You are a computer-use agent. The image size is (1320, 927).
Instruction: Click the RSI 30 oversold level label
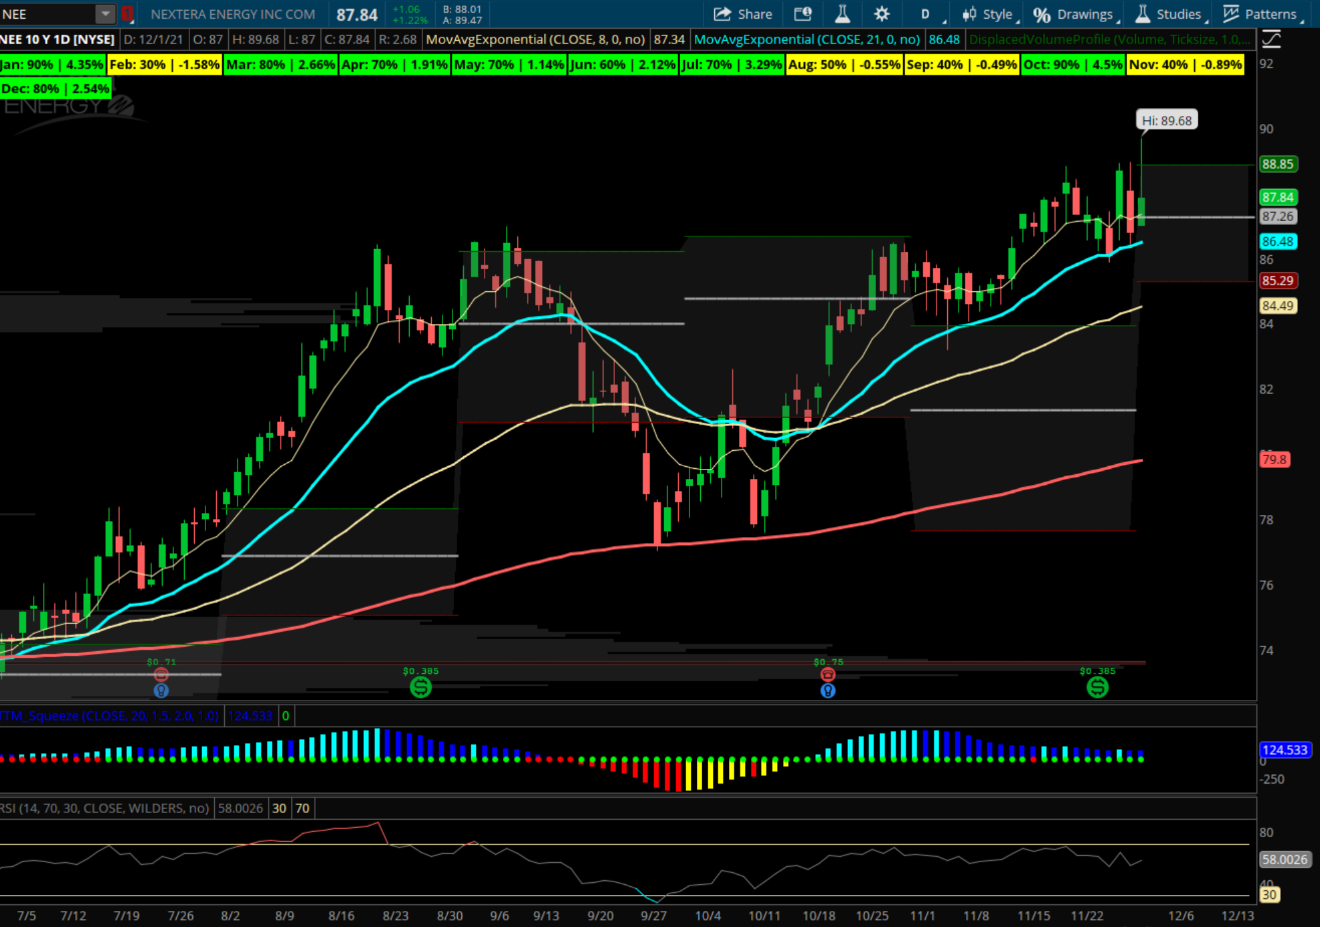point(1268,895)
